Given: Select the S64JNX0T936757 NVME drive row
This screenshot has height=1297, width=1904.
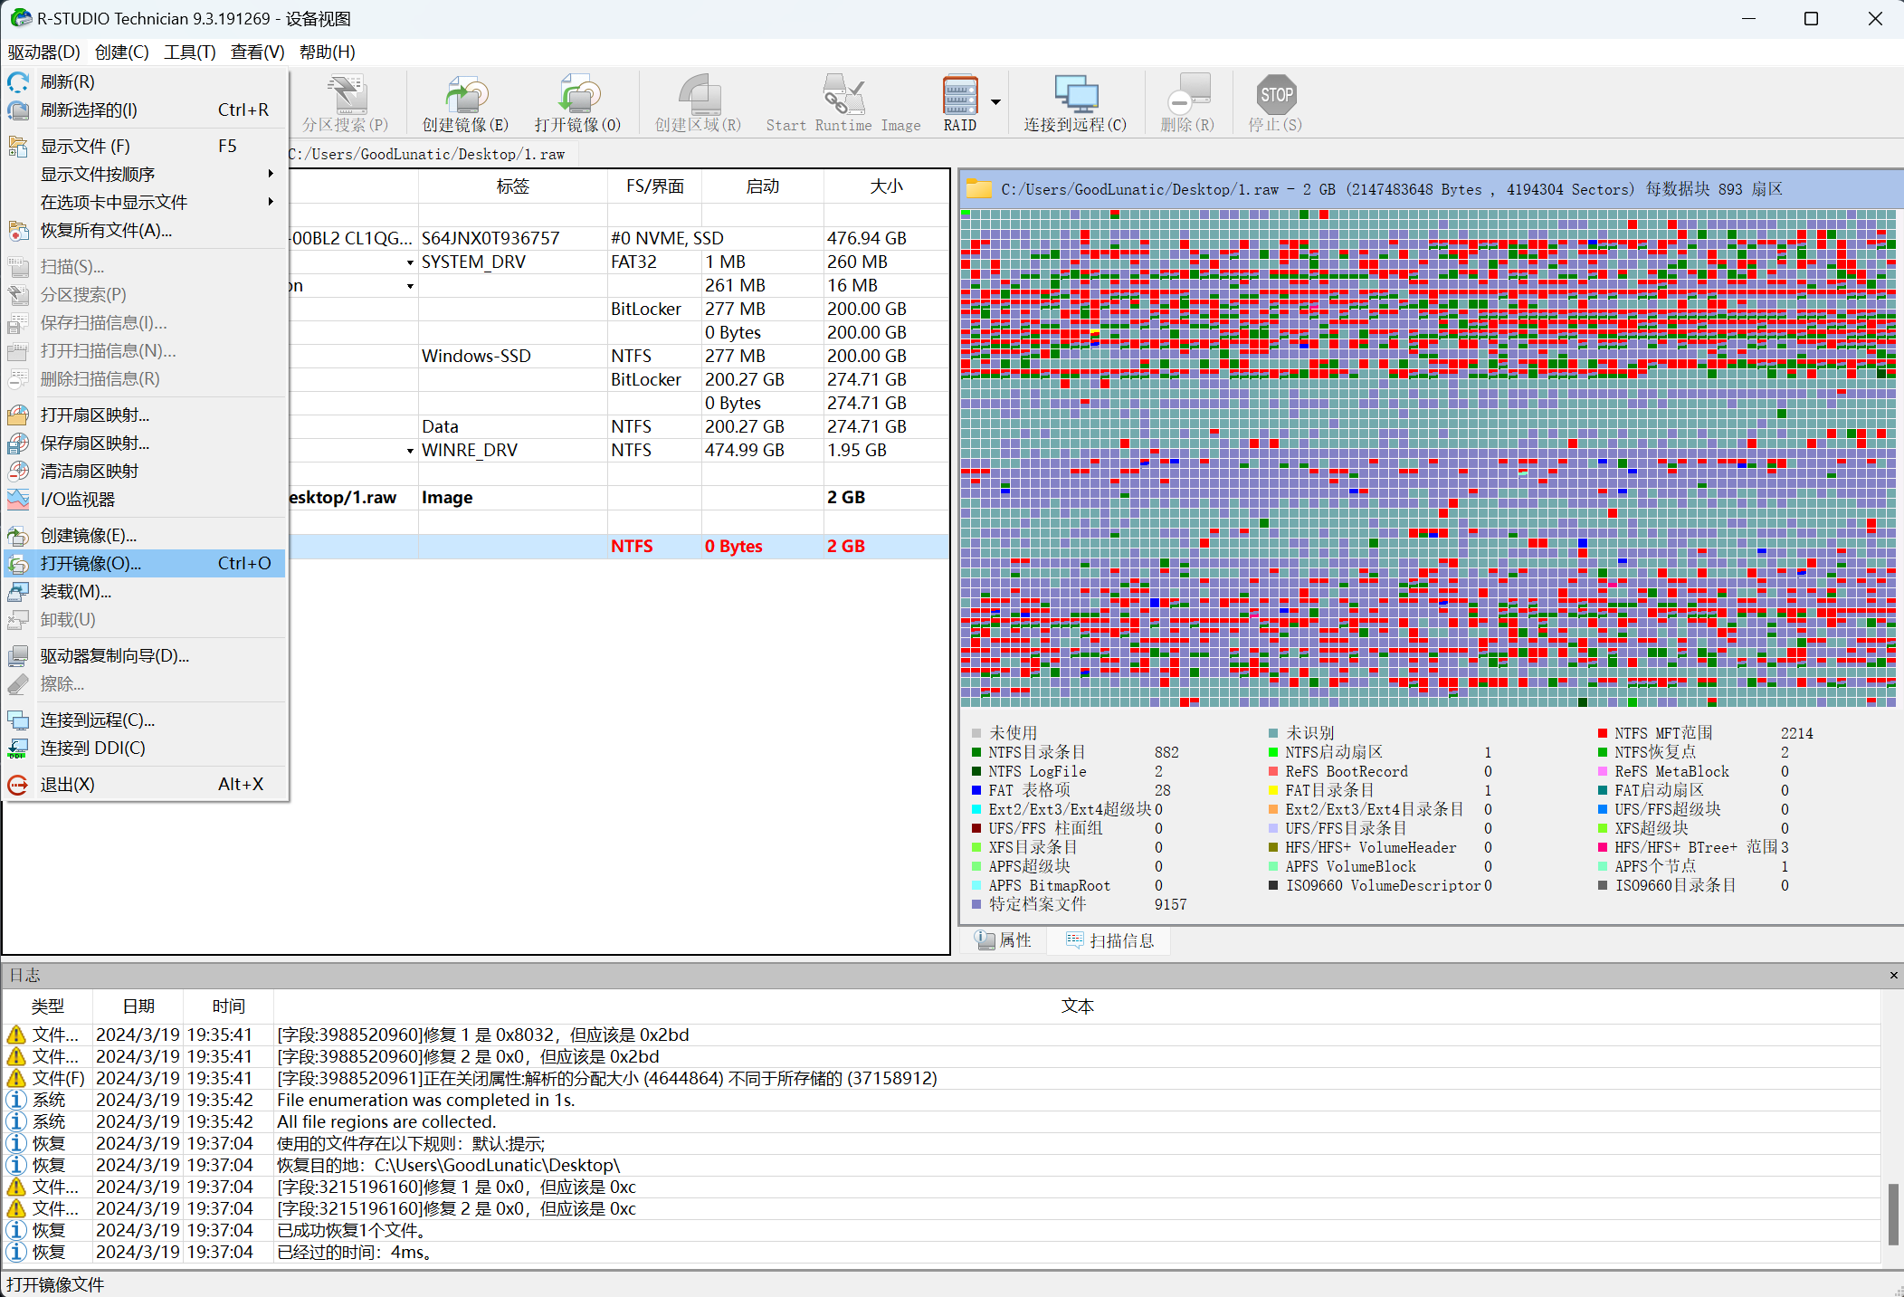Looking at the screenshot, I should (x=618, y=238).
